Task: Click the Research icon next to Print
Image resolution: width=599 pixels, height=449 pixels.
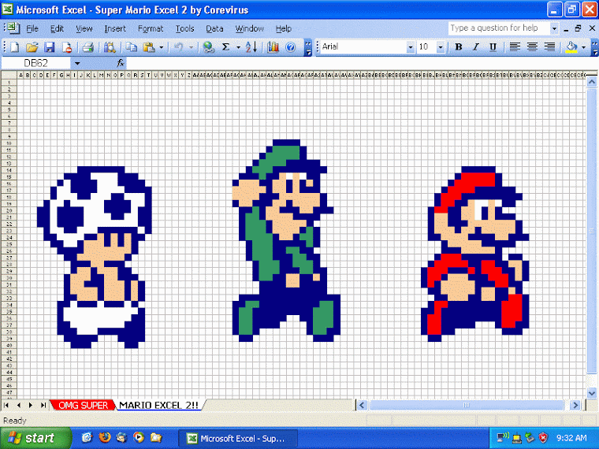Action: pyautogui.click(x=110, y=47)
